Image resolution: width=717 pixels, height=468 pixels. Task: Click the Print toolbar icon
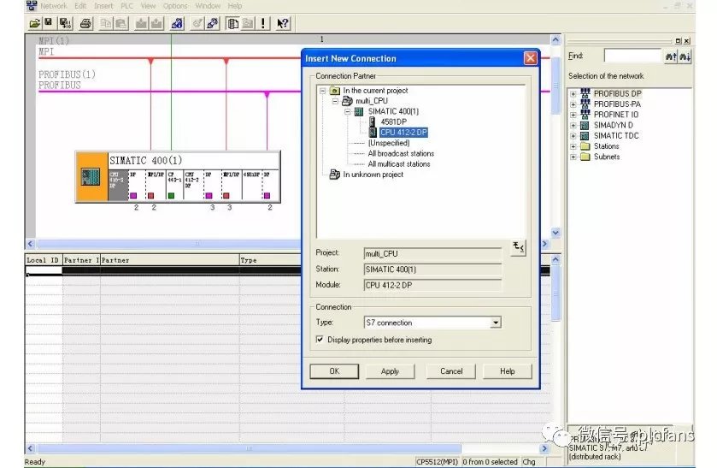click(85, 23)
